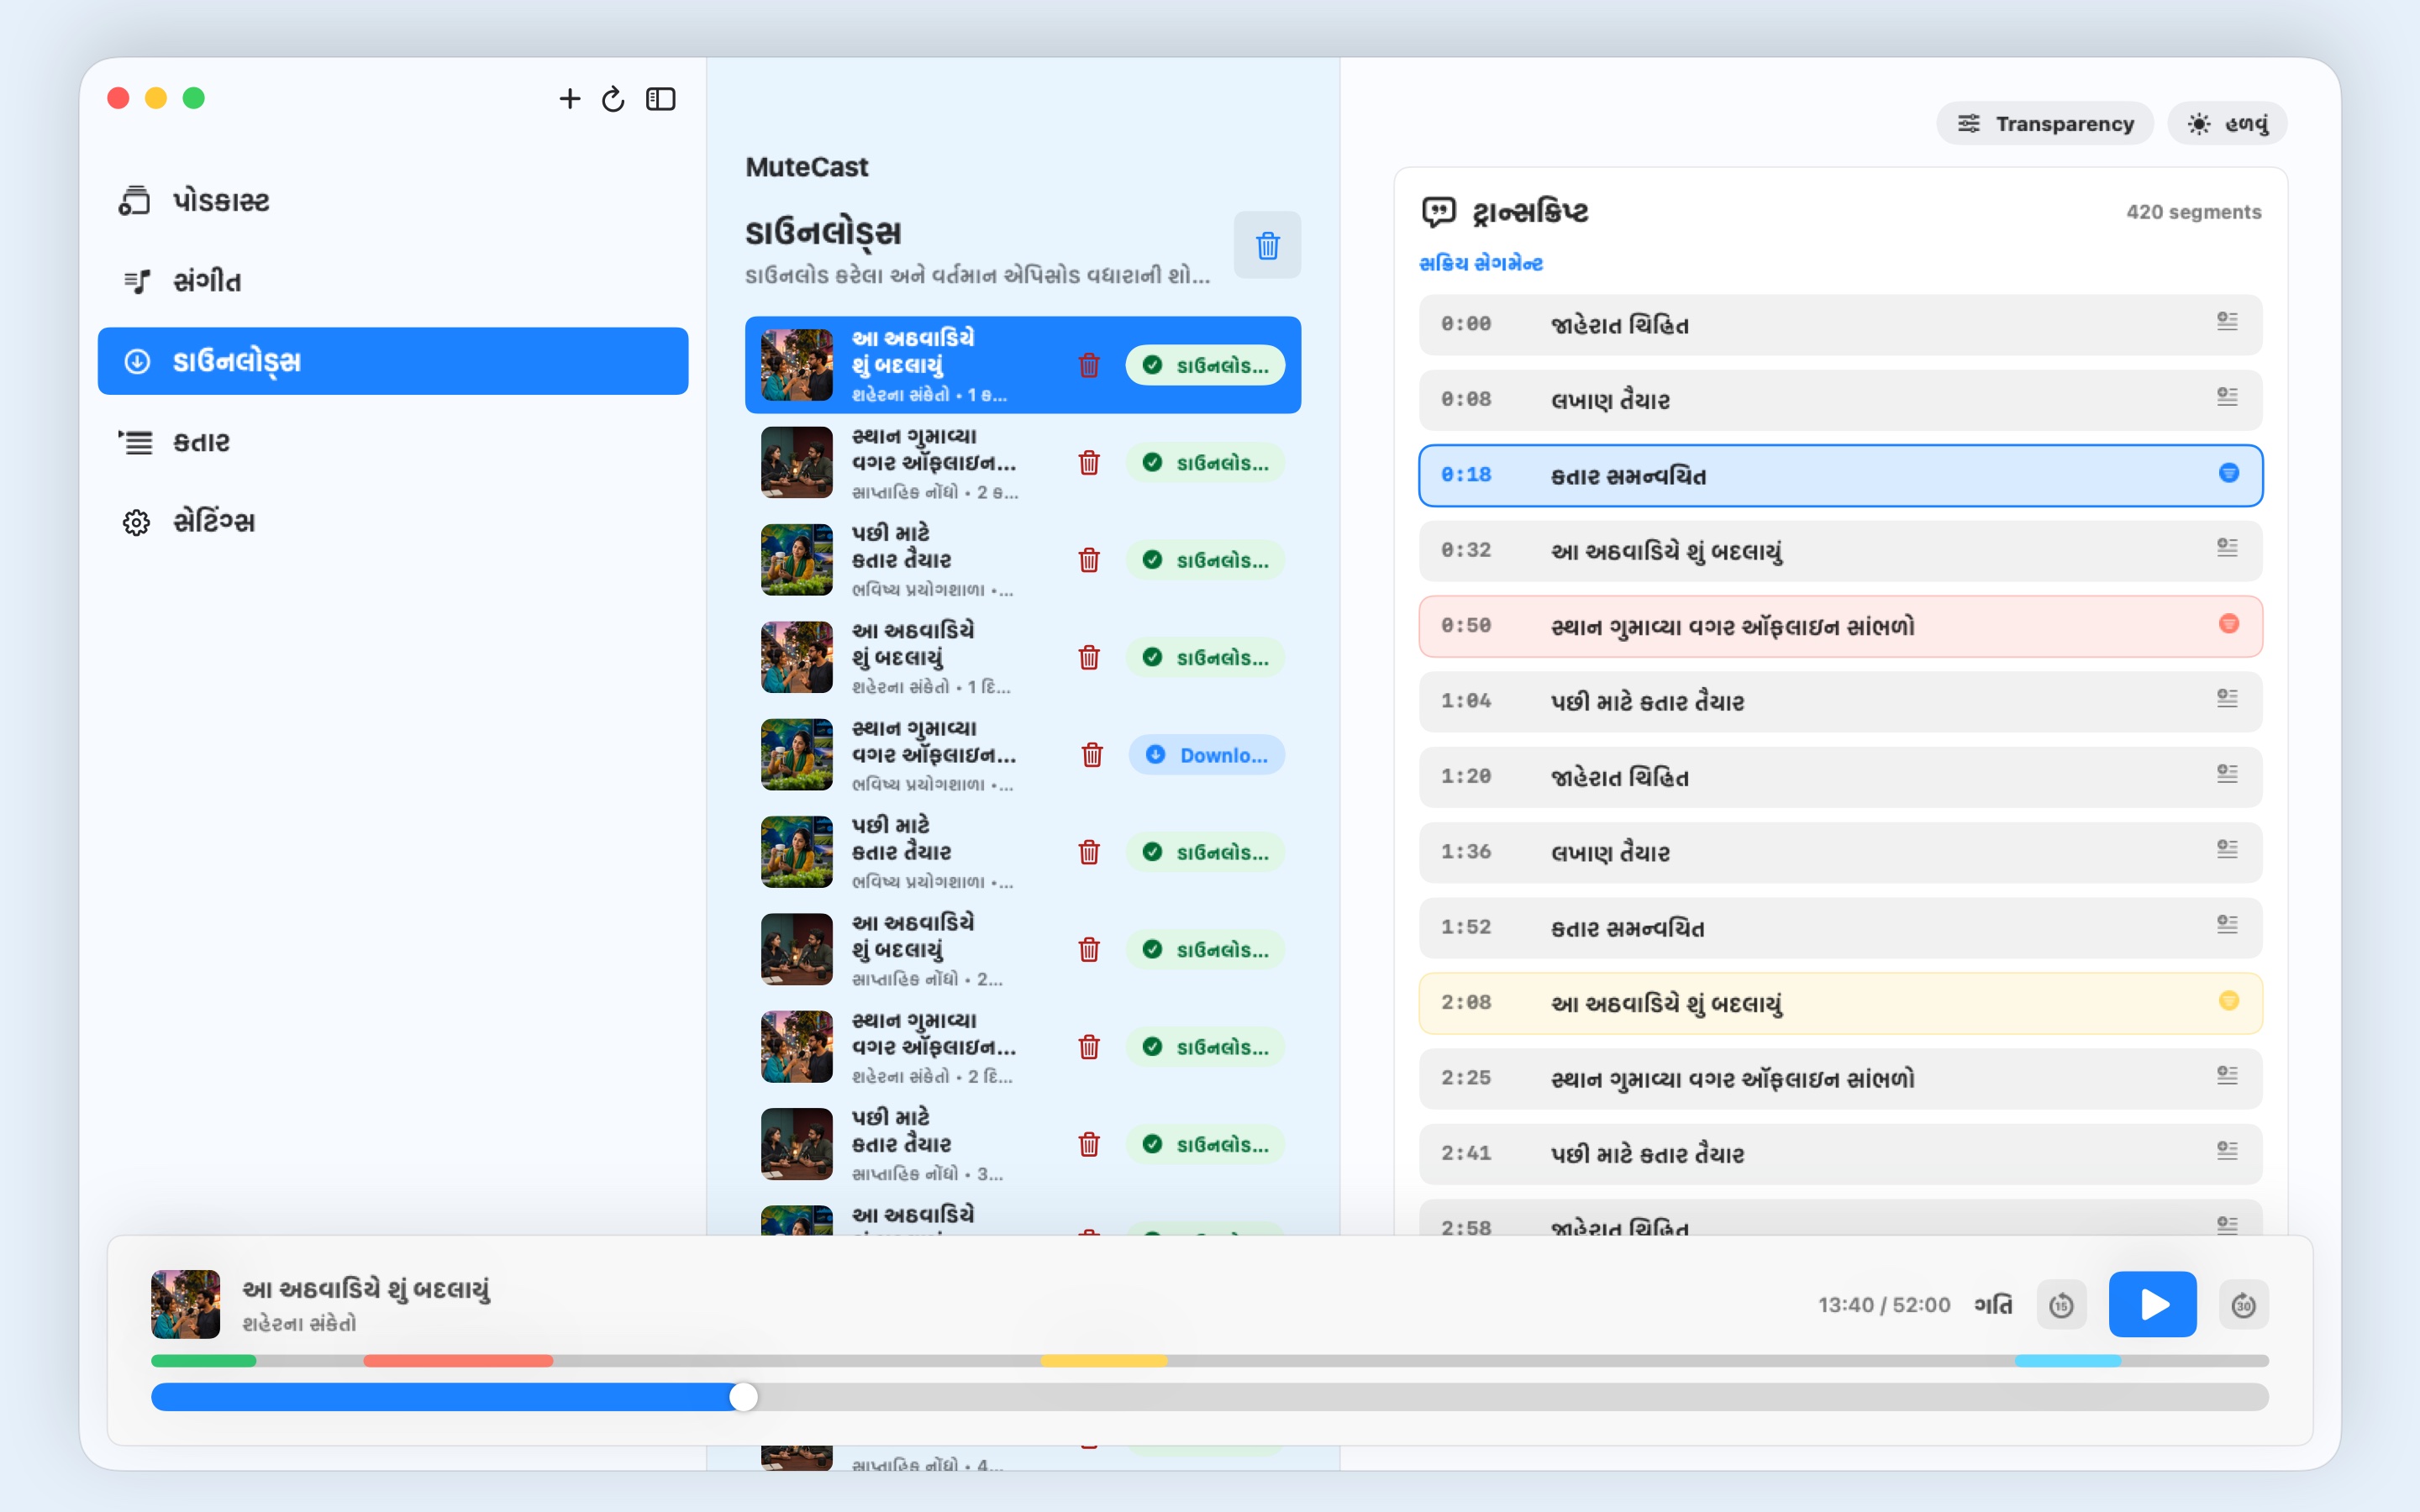Delete the third episode પછી માટે કતાર તૈયાર
This screenshot has width=2420, height=1512.
click(1089, 560)
